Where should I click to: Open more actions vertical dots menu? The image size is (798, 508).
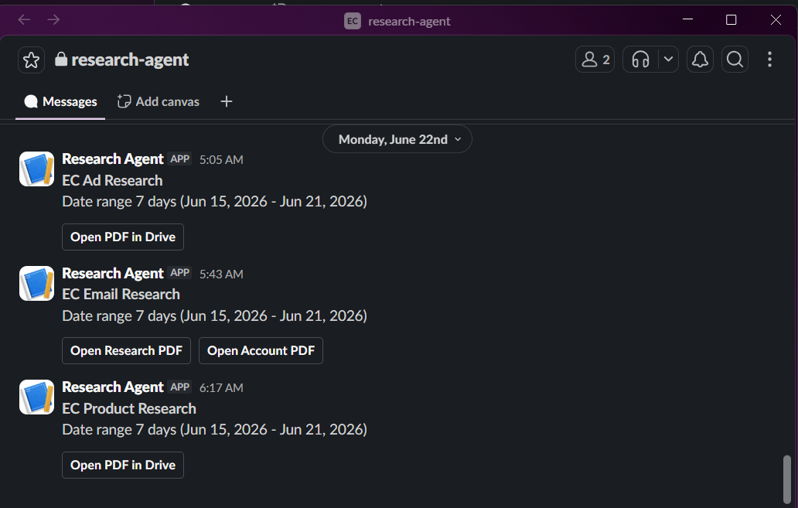coord(769,60)
